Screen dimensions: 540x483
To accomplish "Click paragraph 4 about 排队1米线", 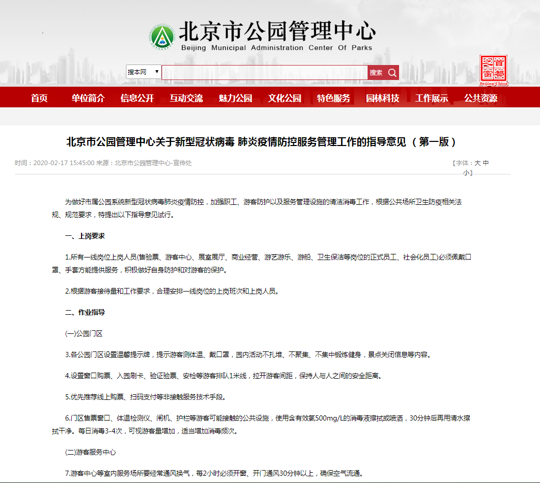I will tap(224, 376).
